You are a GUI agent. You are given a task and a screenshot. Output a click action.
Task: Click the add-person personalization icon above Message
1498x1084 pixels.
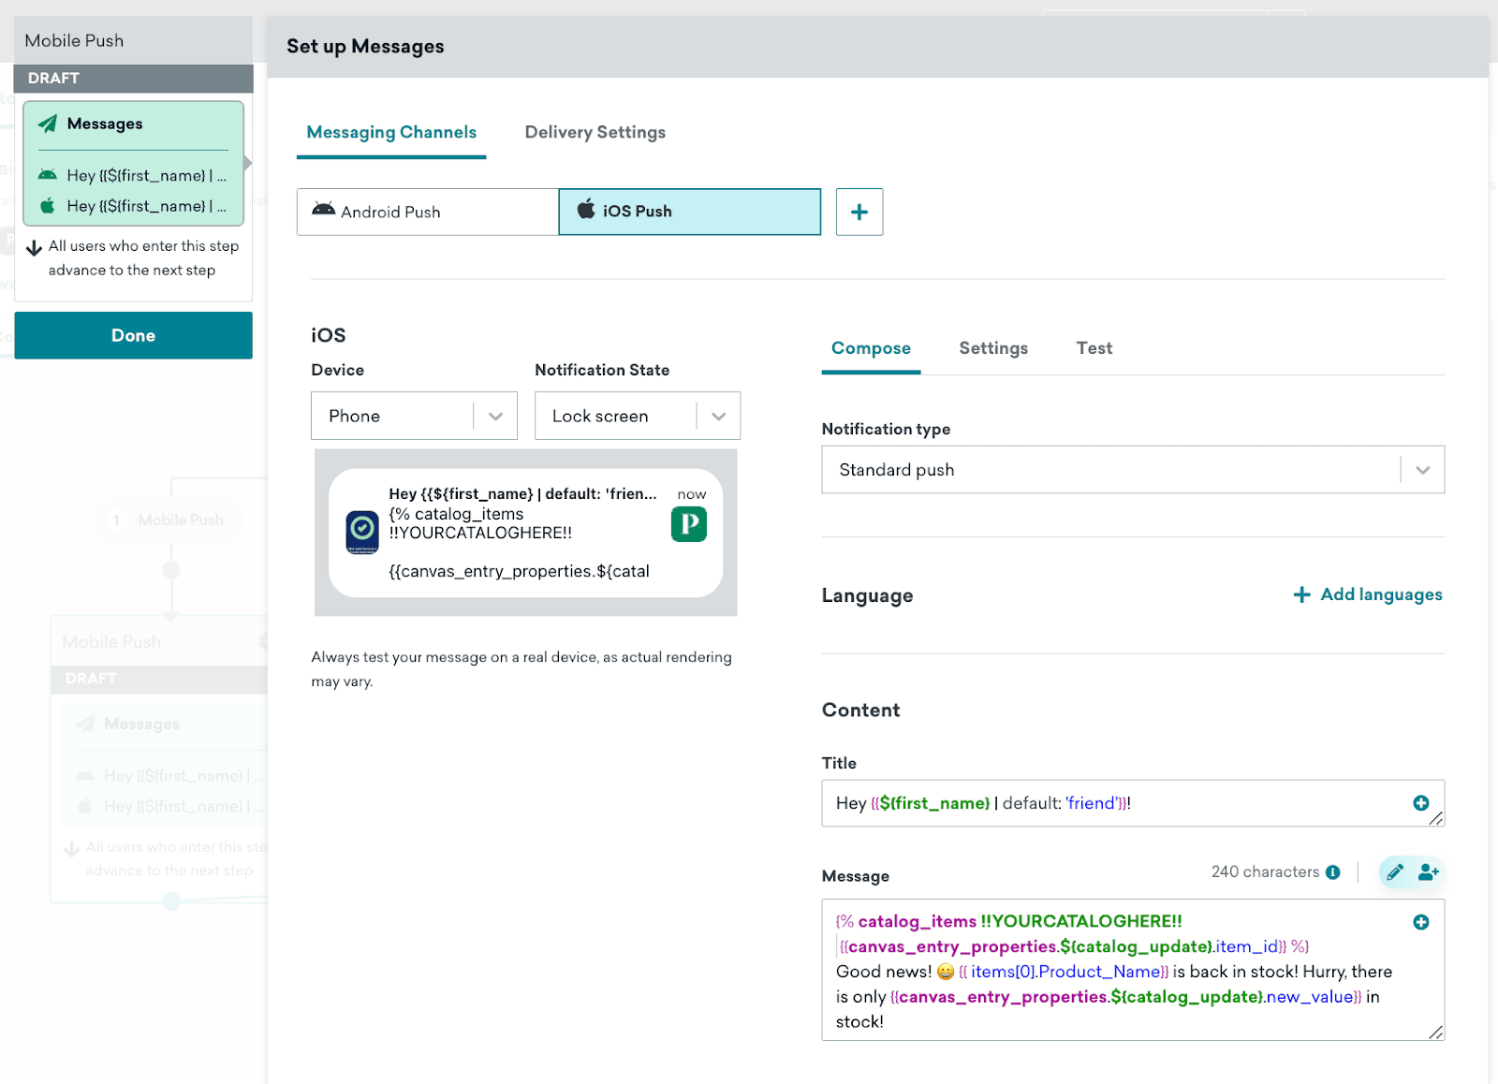click(x=1428, y=872)
